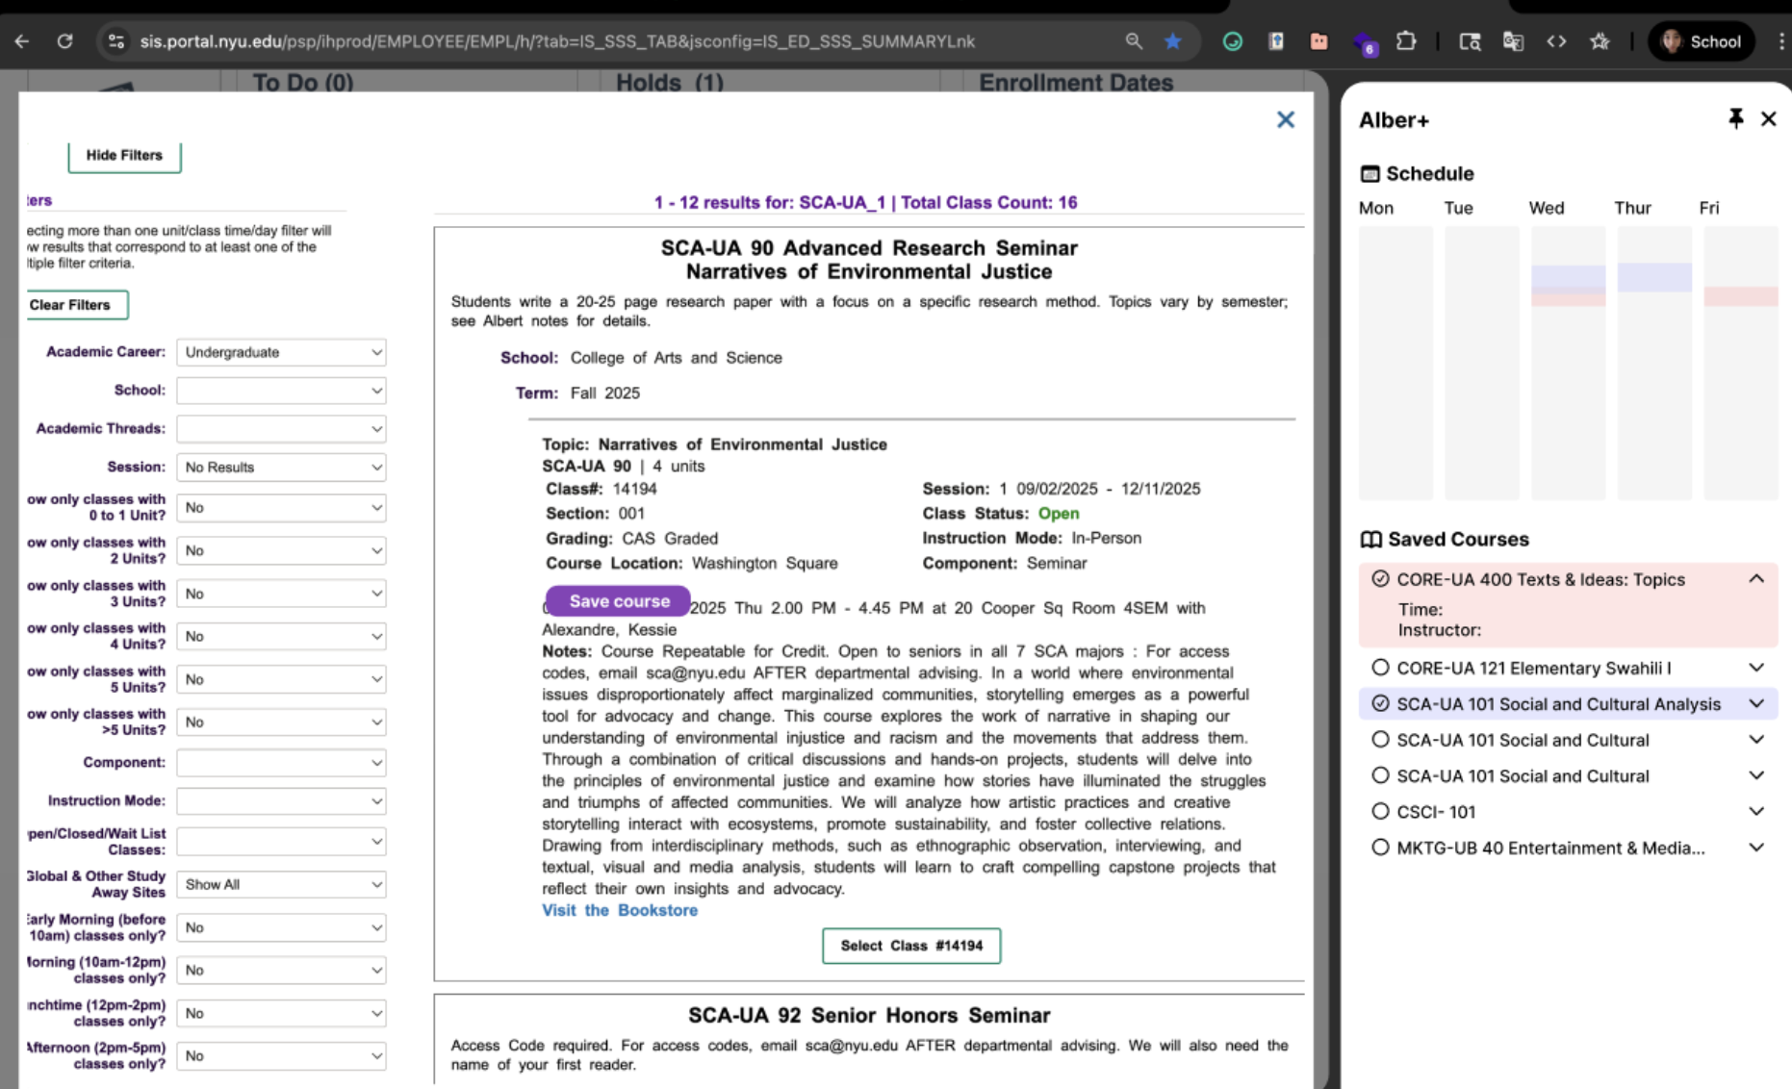Click the results count header text
The height and width of the screenshot is (1089, 1792).
coord(865,203)
